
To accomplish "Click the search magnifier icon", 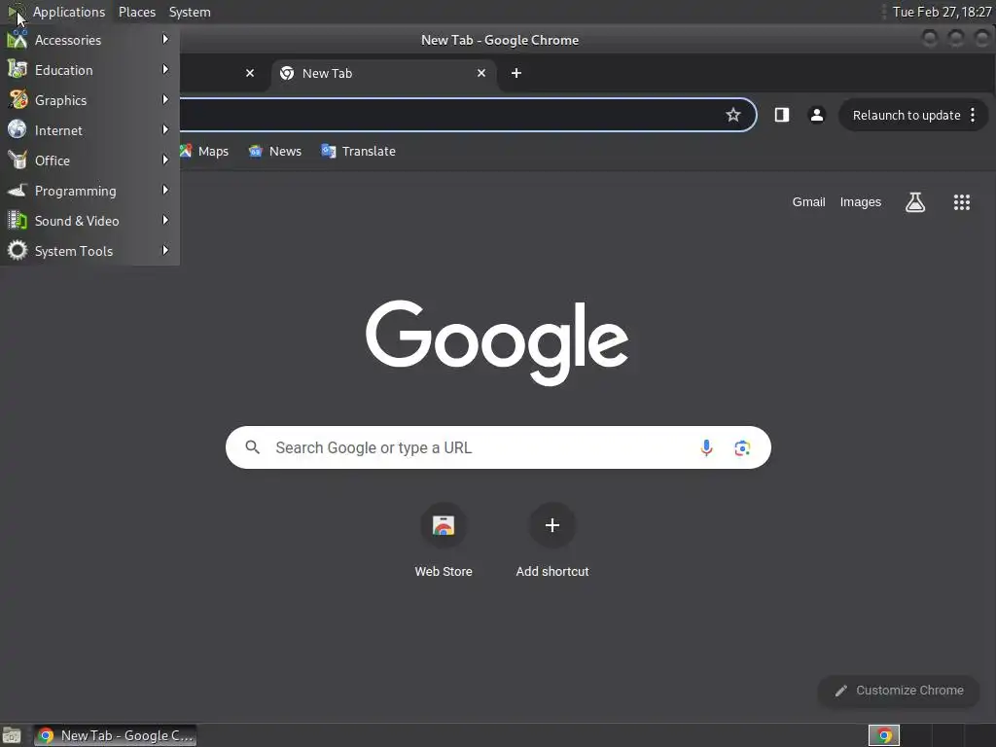I will pyautogui.click(x=253, y=447).
